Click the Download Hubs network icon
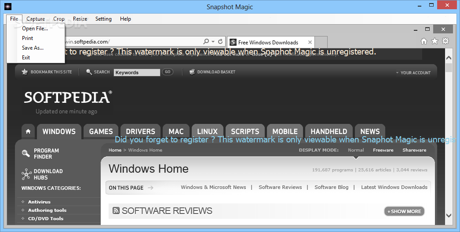 coord(26,174)
